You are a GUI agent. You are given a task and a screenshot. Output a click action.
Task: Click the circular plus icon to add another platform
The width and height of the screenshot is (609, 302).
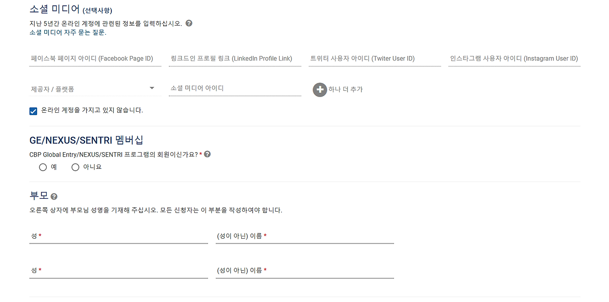tap(320, 89)
